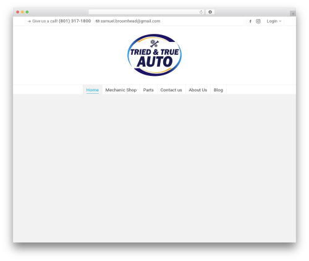Viewport: 309px width, 261px height.
Task: Maximize window using green button
Action: tap(27, 12)
